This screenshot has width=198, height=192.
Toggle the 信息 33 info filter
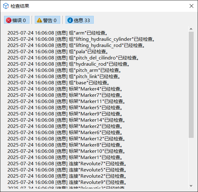[79, 20]
